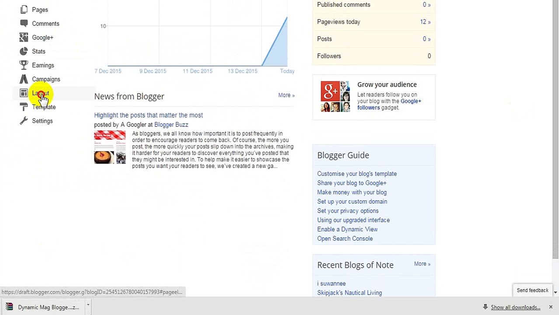Viewport: 559px width, 315px height.
Task: Click the Send feedback button
Action: [532, 290]
